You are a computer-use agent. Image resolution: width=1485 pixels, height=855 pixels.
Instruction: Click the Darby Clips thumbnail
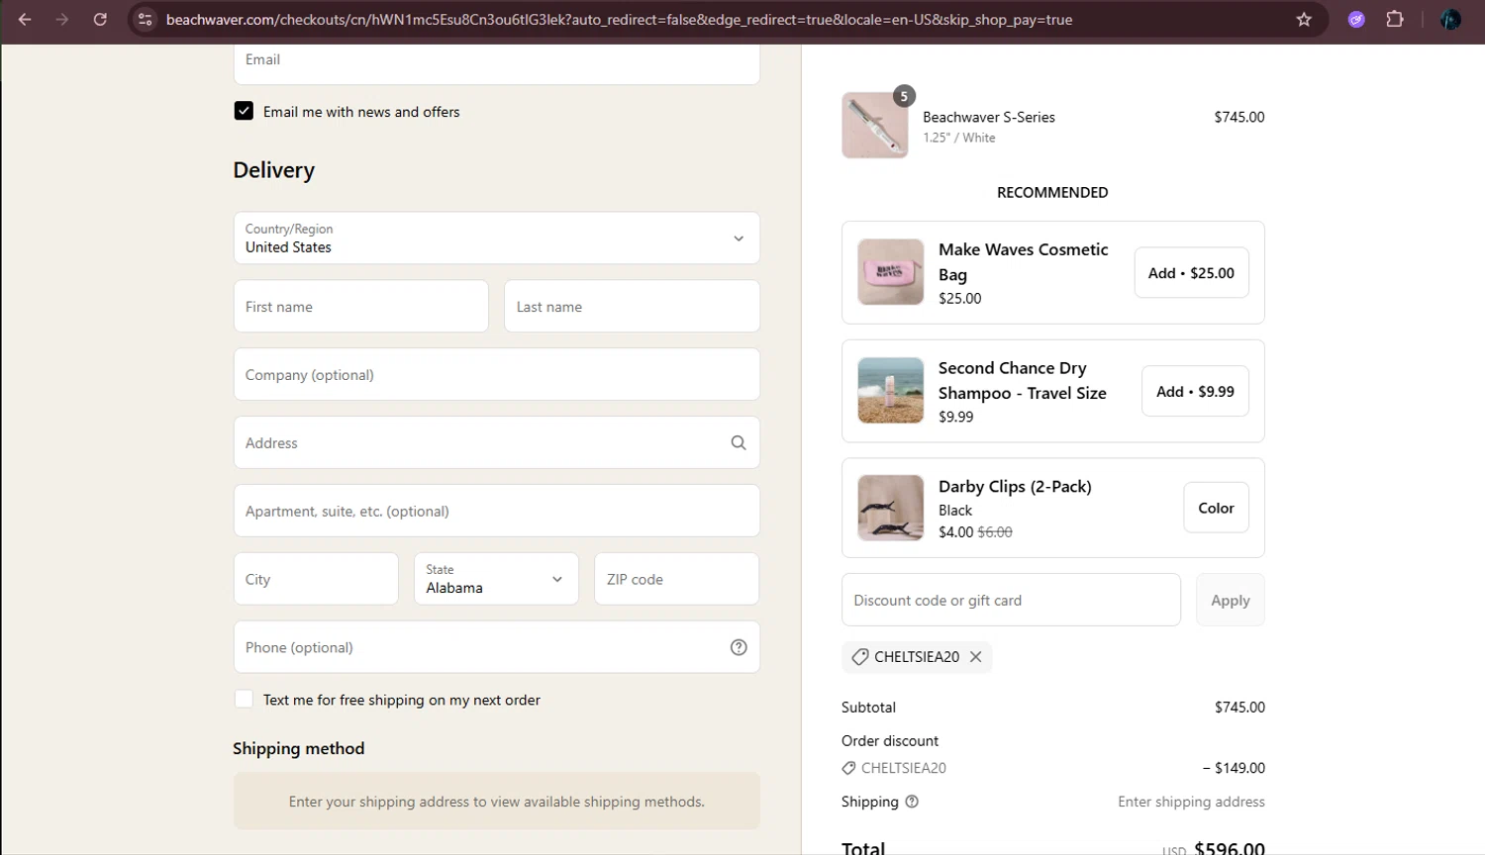coord(891,508)
